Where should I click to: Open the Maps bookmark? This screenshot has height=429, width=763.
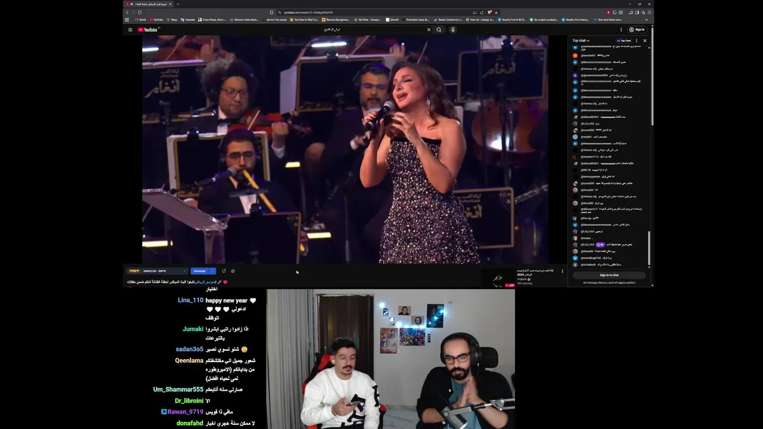[x=172, y=20]
